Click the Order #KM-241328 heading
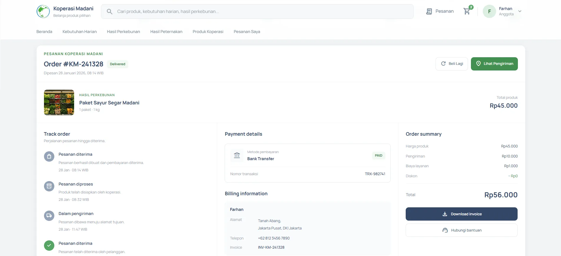The height and width of the screenshot is (256, 561). click(x=74, y=64)
